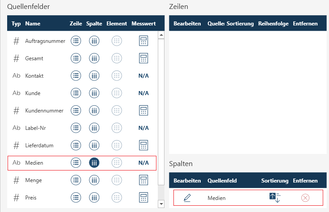Viewport: 329px width, 212px height.
Task: Toggle Medien column assignment off
Action: pyautogui.click(x=94, y=163)
